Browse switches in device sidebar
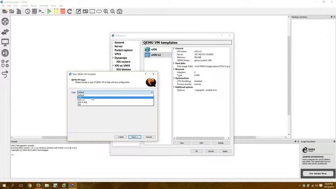The height and width of the screenshot is (189, 336). 5,32
